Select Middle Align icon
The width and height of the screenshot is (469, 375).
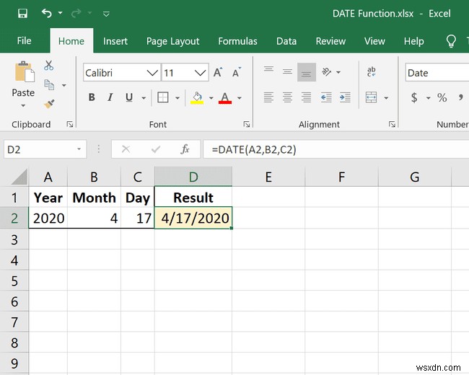287,72
